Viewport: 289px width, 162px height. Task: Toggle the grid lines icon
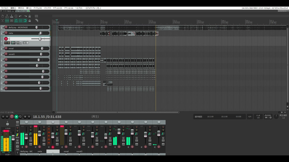20,21
